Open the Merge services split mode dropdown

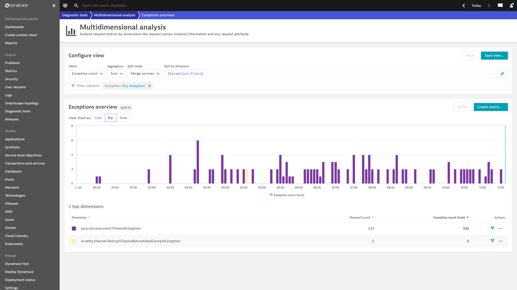point(145,74)
